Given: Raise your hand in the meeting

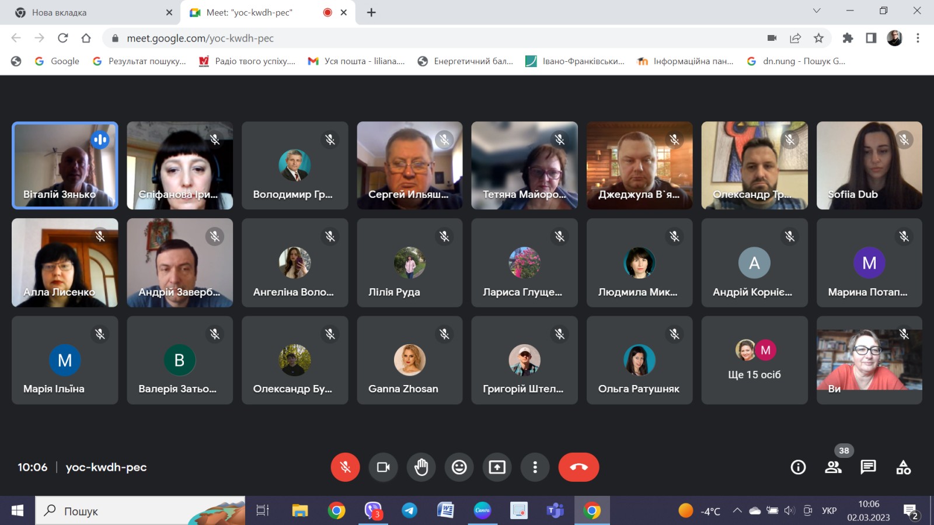Looking at the screenshot, I should tap(421, 467).
